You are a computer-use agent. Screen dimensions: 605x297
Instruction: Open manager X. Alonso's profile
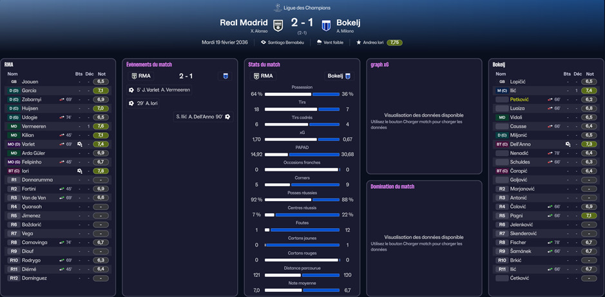click(258, 31)
